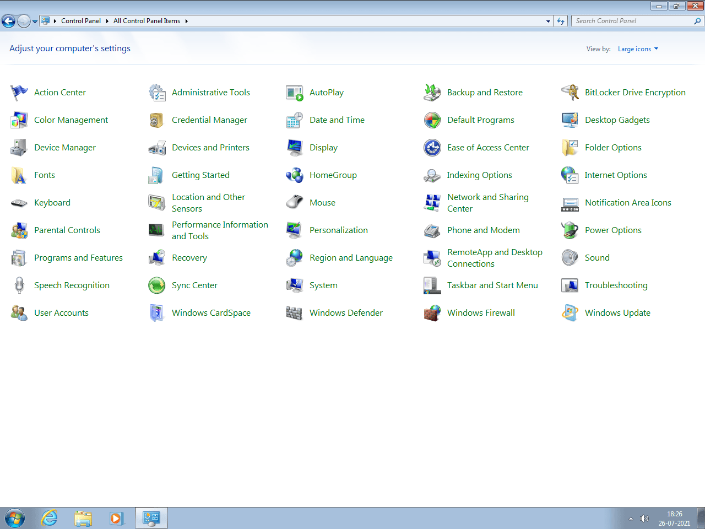Click the Sound speaker icon

(x=570, y=258)
